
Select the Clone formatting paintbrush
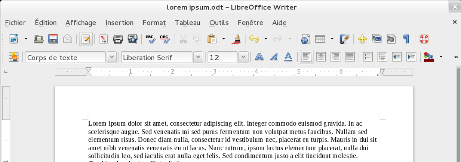tap(237, 39)
